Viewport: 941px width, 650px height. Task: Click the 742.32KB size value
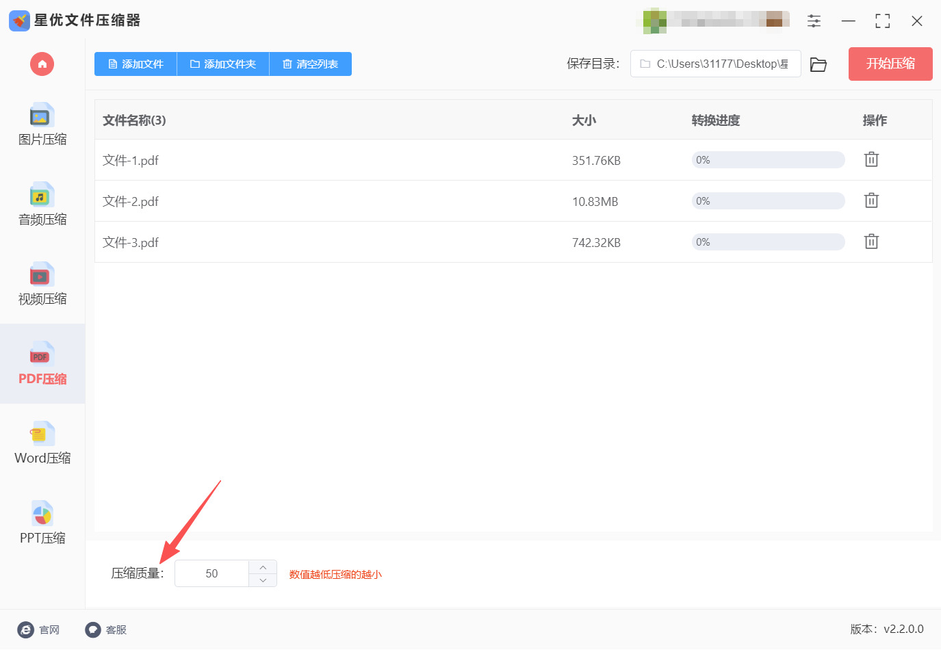pyautogui.click(x=596, y=243)
